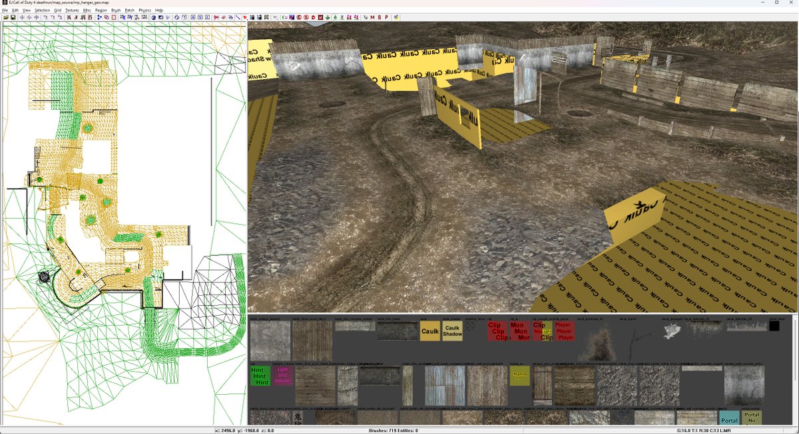This screenshot has height=434, width=799.
Task: Click the white crumpled paper decal texture
Action: [673, 330]
